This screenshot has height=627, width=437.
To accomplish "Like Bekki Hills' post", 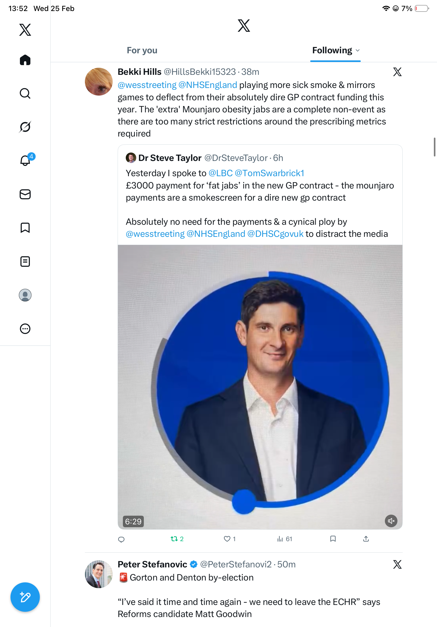I will (227, 539).
